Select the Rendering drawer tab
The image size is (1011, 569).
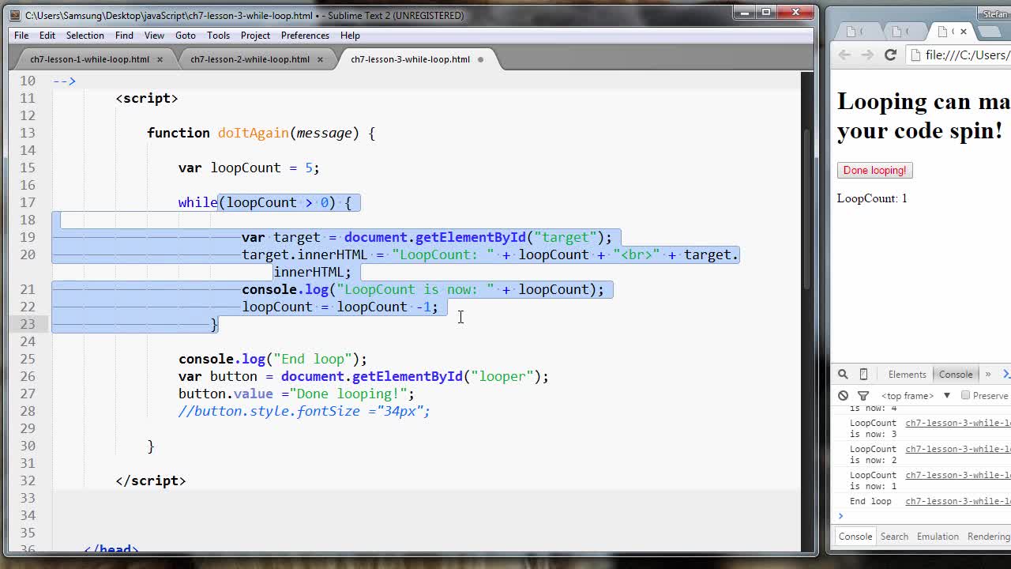[x=989, y=537]
